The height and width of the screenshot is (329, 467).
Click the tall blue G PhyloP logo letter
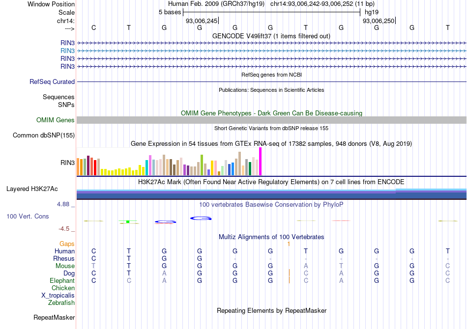pyautogui.click(x=201, y=219)
